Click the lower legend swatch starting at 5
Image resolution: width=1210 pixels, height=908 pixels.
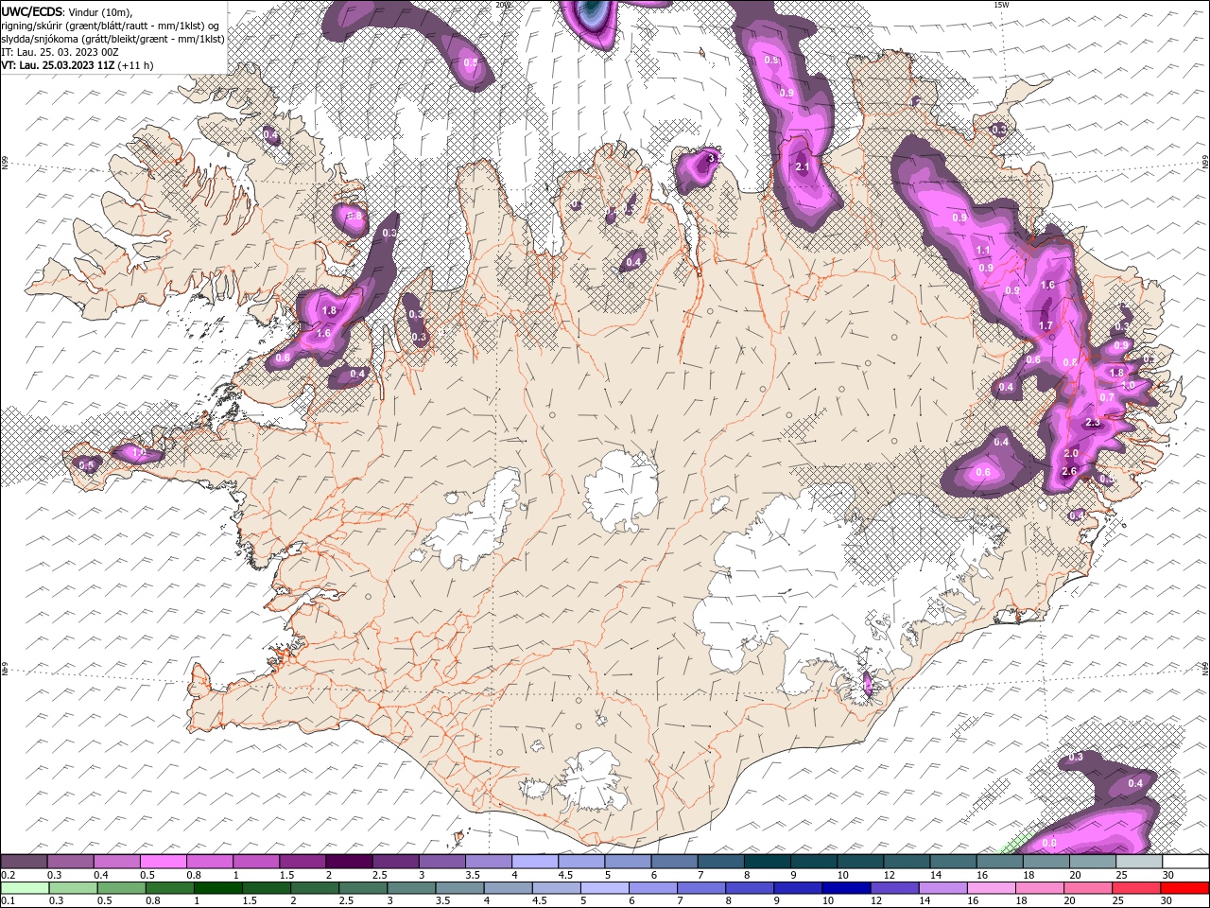pyautogui.click(x=605, y=888)
